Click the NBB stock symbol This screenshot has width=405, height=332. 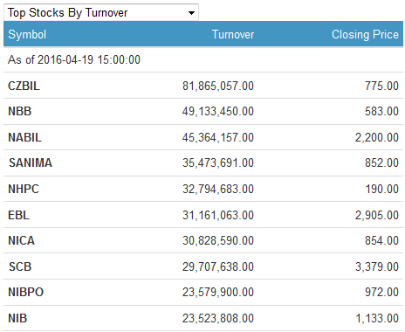(x=19, y=111)
